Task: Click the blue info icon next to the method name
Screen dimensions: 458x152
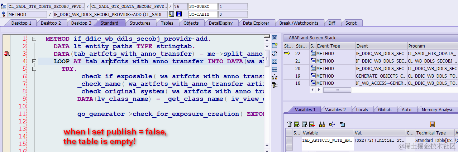Action: pos(179,14)
